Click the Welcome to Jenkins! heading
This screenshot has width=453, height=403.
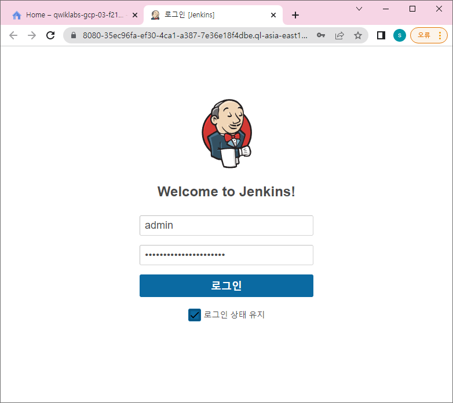pyautogui.click(x=226, y=192)
